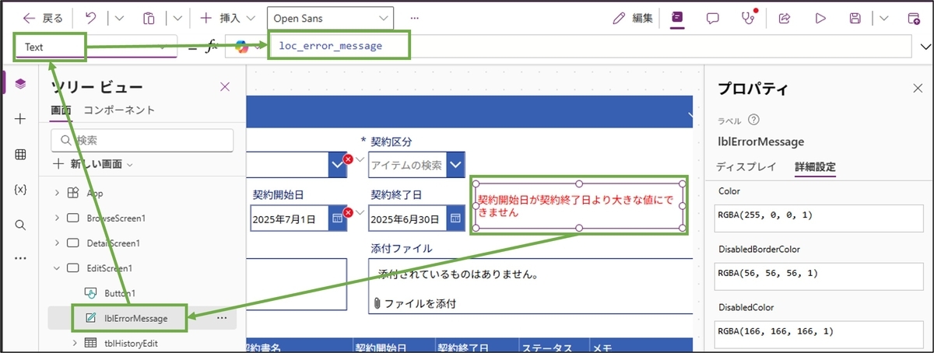Open the data table icon in left rail
The image size is (934, 353).
(x=20, y=154)
